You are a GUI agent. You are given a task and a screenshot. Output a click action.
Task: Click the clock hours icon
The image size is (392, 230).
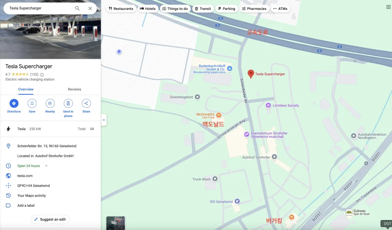tap(8, 166)
